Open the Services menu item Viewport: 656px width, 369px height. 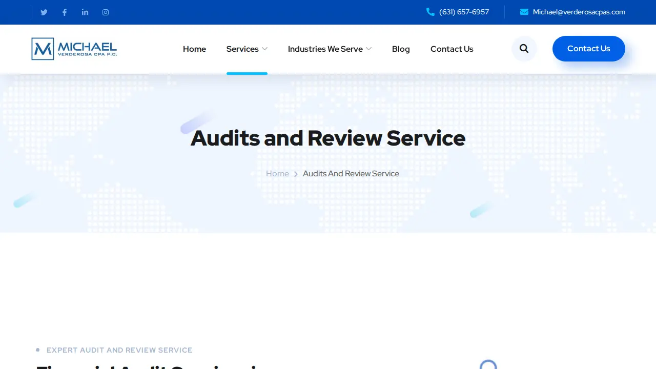242,49
